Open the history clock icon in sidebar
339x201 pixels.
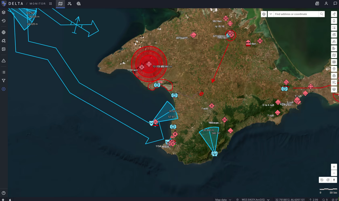click(x=4, y=21)
